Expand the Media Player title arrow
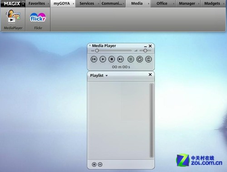 pyautogui.click(x=90, y=45)
